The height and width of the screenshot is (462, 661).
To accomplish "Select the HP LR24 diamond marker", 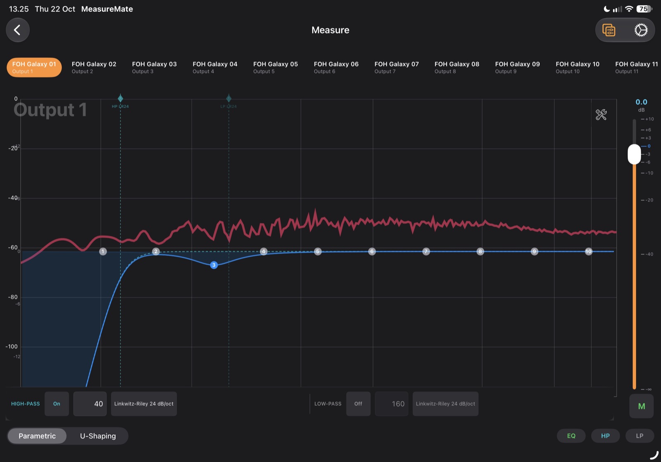I will tap(120, 98).
